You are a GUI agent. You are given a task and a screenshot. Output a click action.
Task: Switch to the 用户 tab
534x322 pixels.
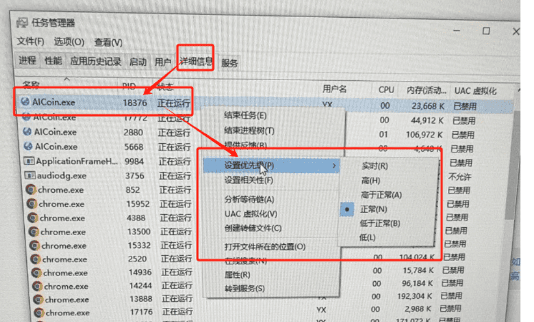click(163, 62)
